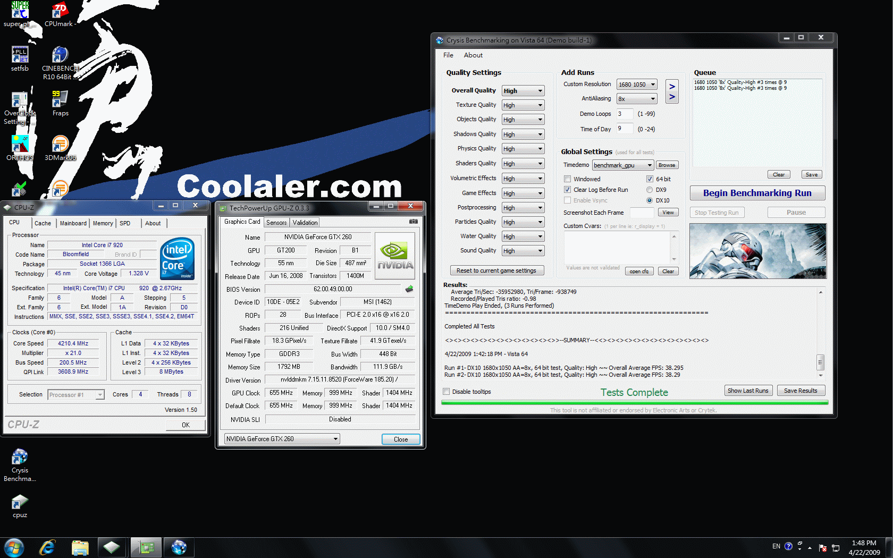This screenshot has width=893, height=558.
Task: Open Custom Resolution dropdown
Action: point(637,84)
